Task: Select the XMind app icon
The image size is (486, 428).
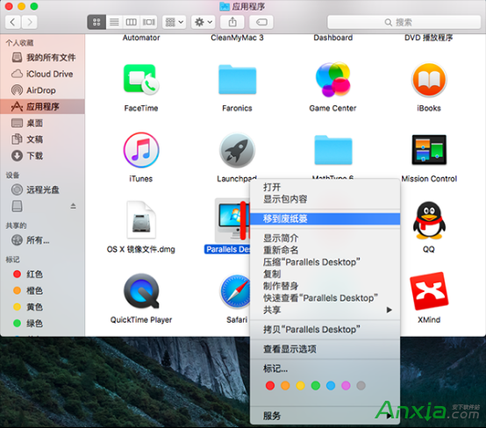Action: [429, 290]
